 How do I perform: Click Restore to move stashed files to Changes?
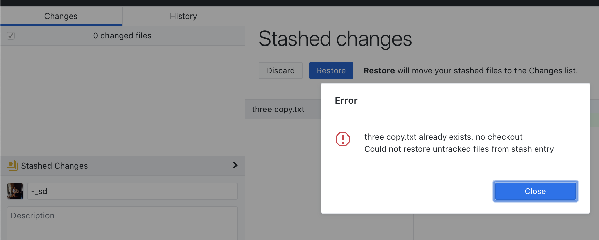point(331,70)
